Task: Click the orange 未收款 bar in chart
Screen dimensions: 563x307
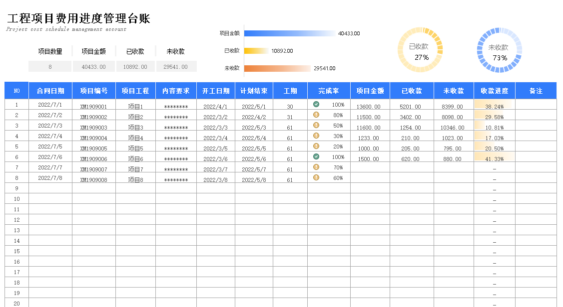Action: [277, 68]
